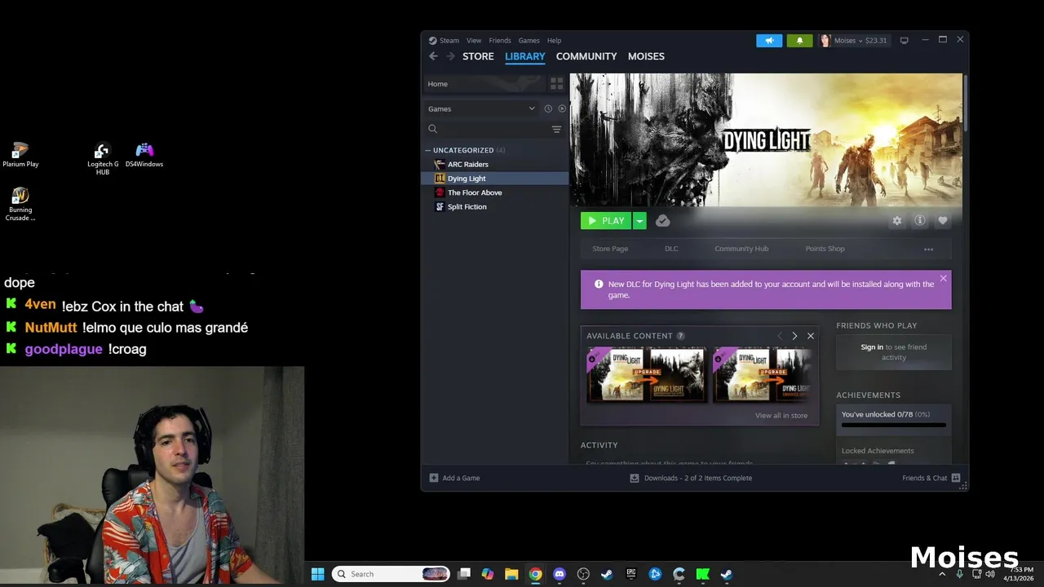The image size is (1044, 587).
Task: Show previous available content item arrow
Action: [780, 336]
